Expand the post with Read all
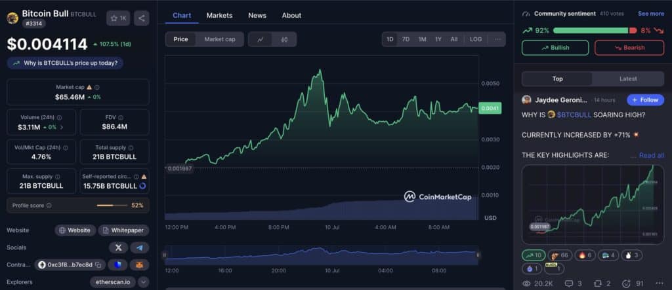The height and width of the screenshot is (290, 672). coord(652,155)
